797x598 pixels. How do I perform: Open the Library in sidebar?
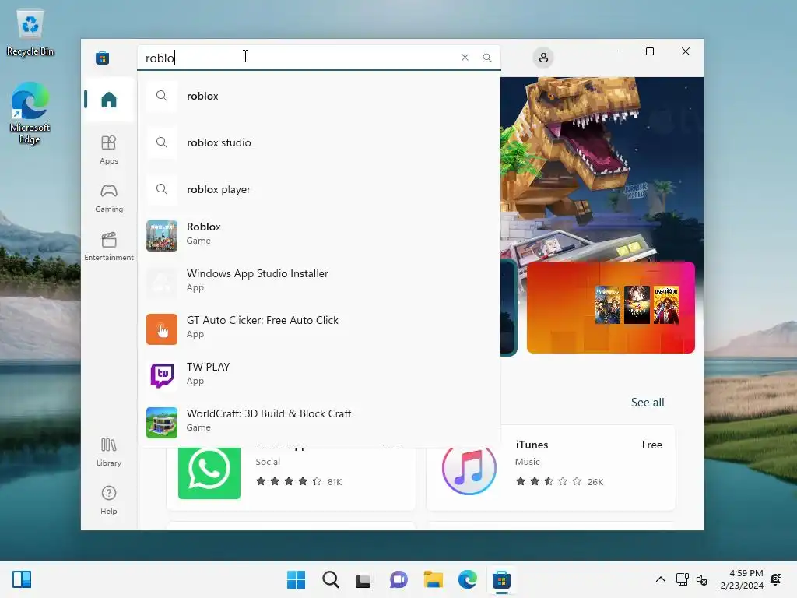[x=109, y=452]
